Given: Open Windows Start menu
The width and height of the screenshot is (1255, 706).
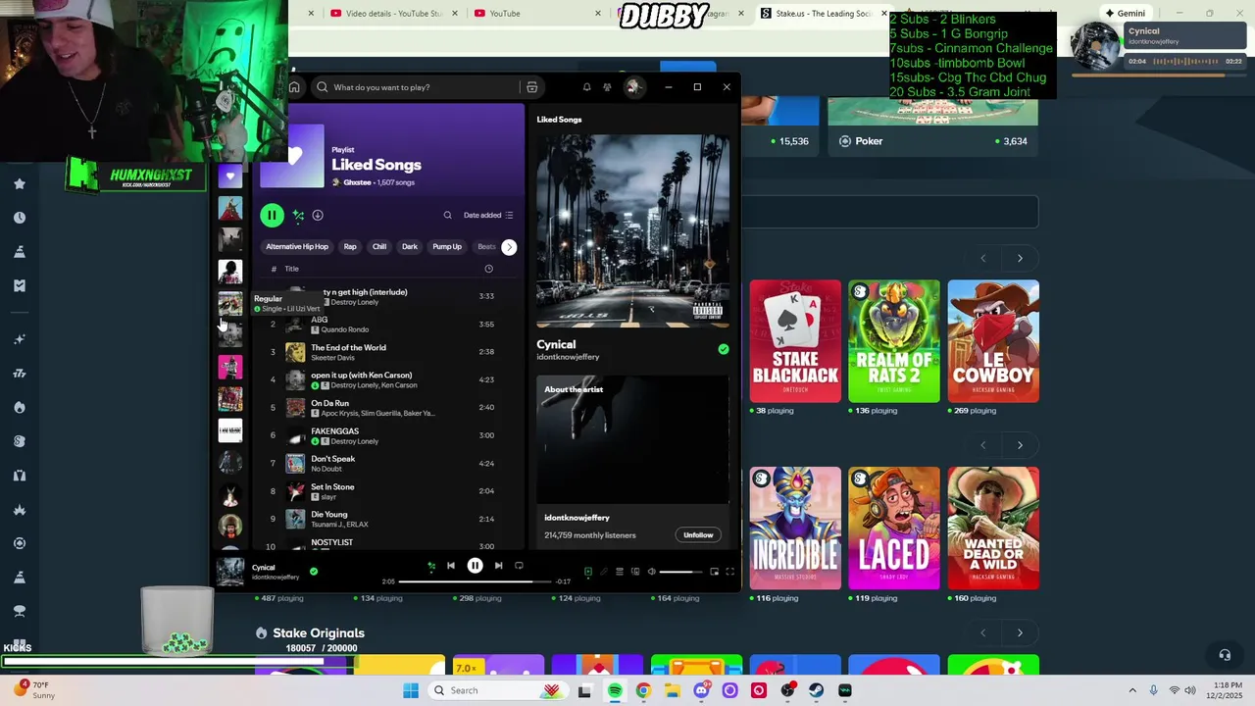Looking at the screenshot, I should coord(411,690).
